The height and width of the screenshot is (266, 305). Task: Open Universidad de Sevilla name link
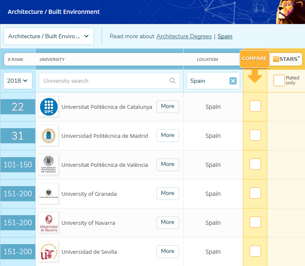click(x=89, y=252)
